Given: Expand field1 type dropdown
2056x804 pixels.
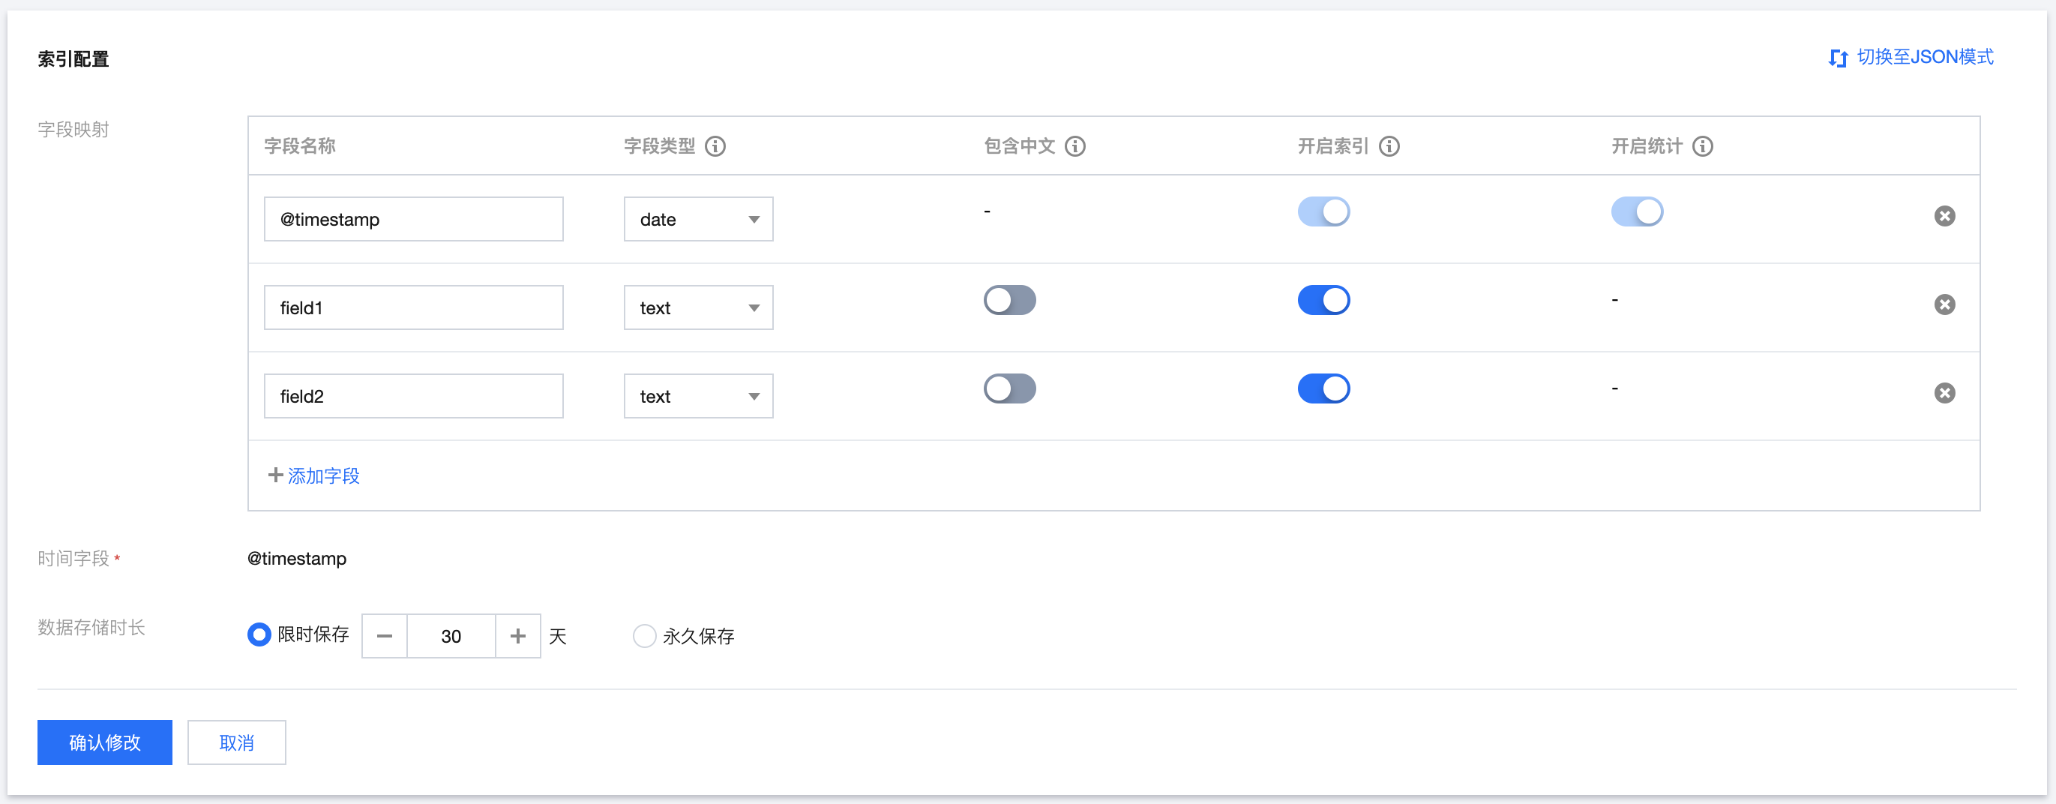Looking at the screenshot, I should tap(697, 308).
